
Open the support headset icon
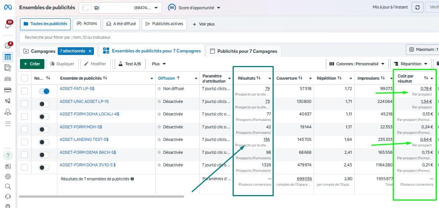coord(8,197)
